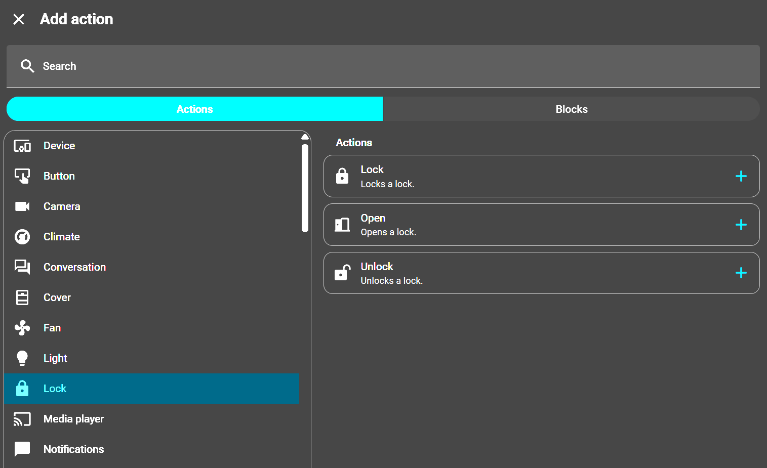Select the Media player category label
Viewport: 767px width, 468px height.
pos(73,419)
